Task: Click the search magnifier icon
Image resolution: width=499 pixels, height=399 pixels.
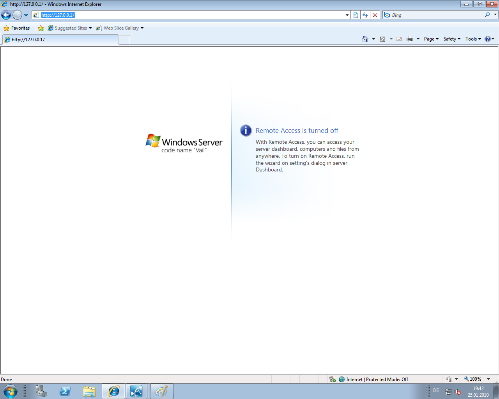Action: pyautogui.click(x=487, y=15)
